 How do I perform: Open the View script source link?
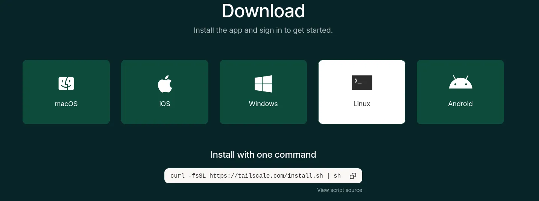click(340, 190)
